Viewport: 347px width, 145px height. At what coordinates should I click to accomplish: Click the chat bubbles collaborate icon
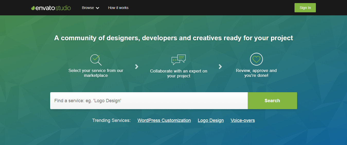(179, 60)
